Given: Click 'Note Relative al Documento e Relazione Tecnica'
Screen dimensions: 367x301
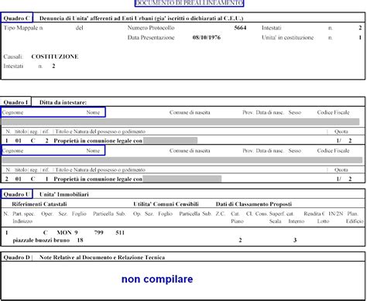Looking at the screenshot, I should coord(102,258).
